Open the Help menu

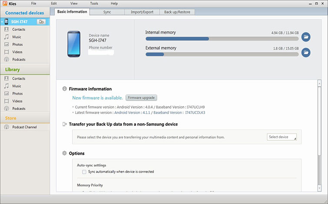pos(114,3)
